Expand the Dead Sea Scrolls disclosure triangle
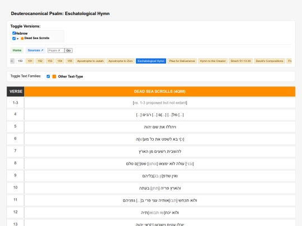 (x=18, y=39)
